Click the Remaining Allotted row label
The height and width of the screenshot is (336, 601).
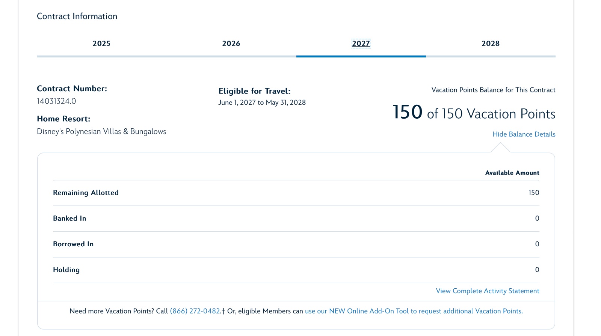(x=86, y=193)
